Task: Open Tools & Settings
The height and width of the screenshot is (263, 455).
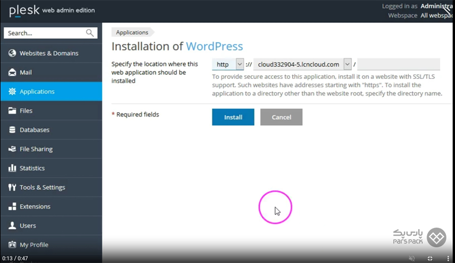Action: pos(51,187)
